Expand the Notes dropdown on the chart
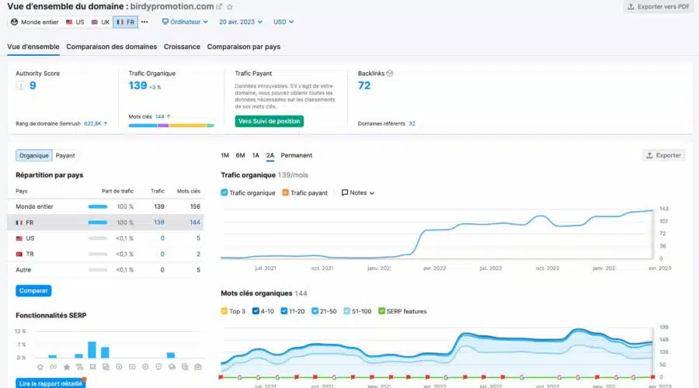699x388 pixels. click(x=358, y=192)
